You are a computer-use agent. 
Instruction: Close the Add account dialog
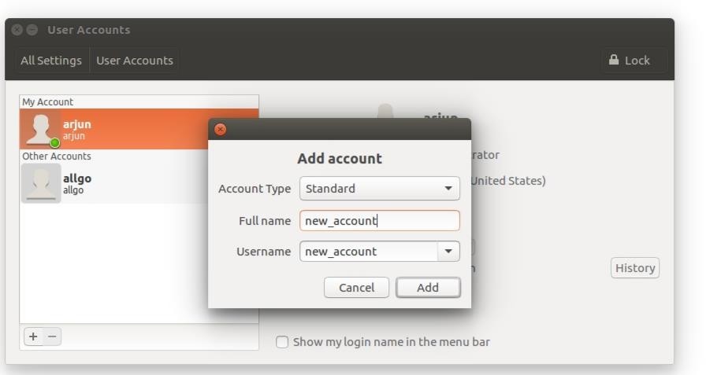pyautogui.click(x=220, y=130)
